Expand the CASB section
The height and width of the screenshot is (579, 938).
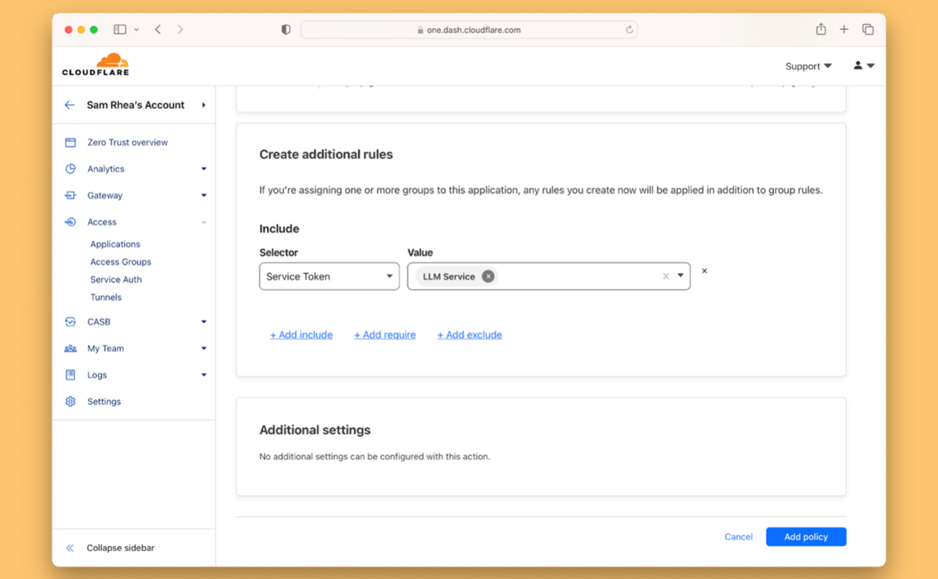coord(203,322)
